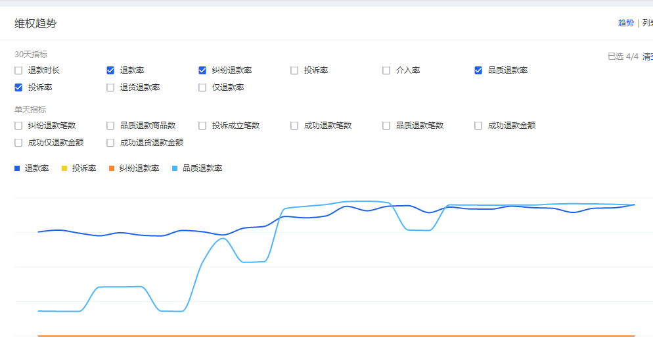Switch to the 列表 view tab

click(647, 23)
